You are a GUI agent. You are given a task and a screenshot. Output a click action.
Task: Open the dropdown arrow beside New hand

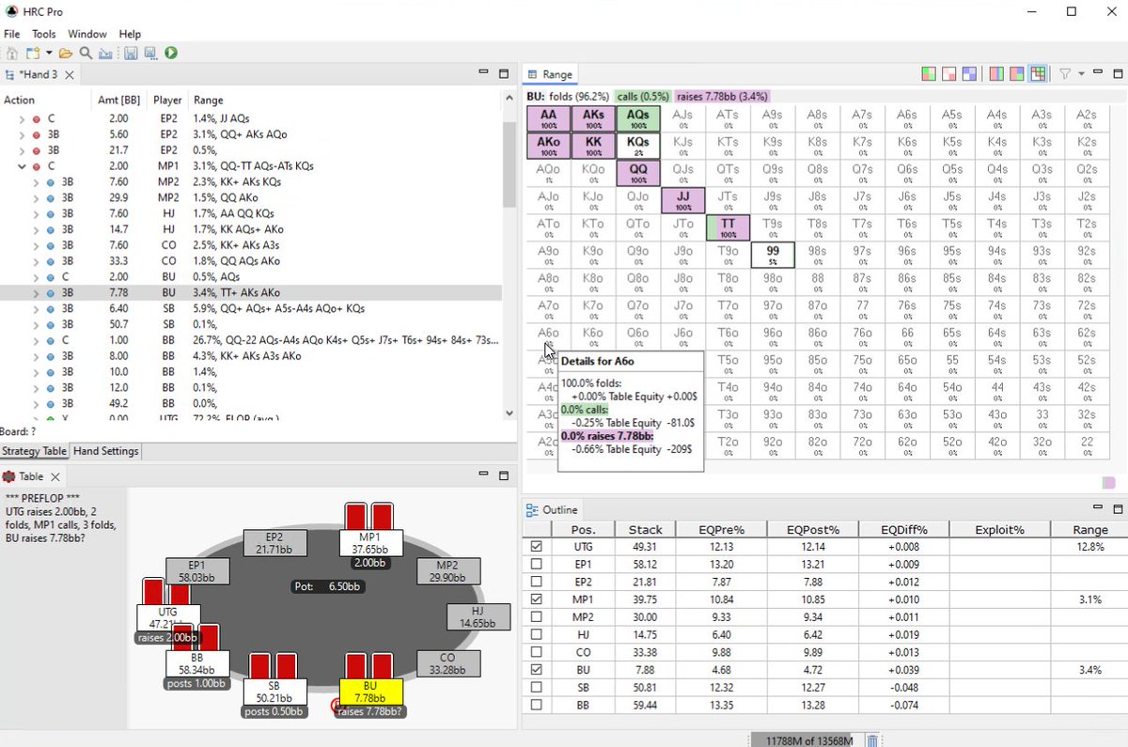(48, 54)
